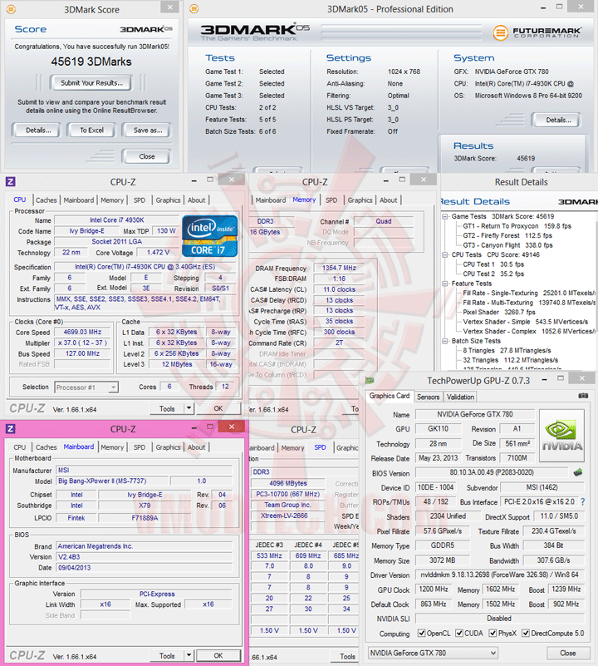Click the Driver Version field in GPU-Z
Screen dimensions: 598x666
(x=499, y=575)
